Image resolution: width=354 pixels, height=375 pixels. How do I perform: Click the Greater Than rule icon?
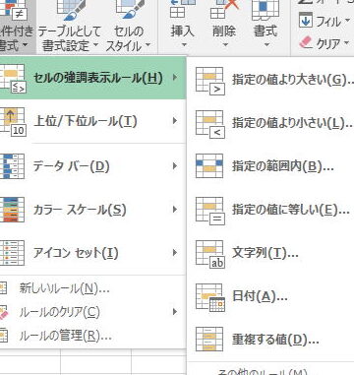click(210, 81)
